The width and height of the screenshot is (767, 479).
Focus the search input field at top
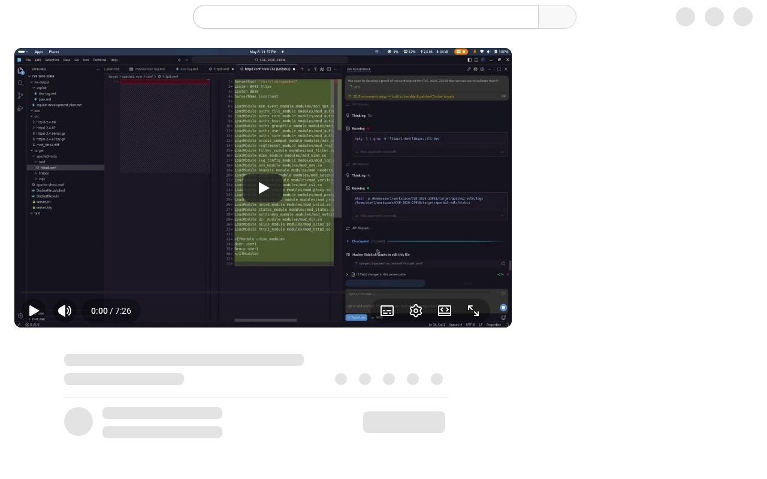(366, 17)
